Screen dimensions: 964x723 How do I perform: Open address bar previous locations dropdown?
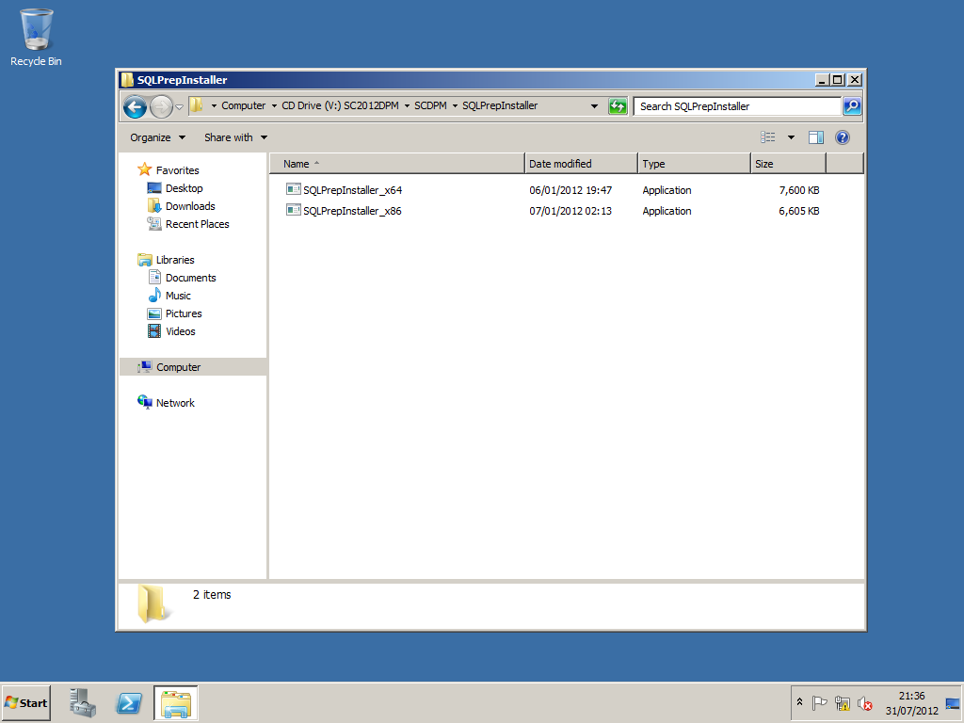tap(595, 106)
